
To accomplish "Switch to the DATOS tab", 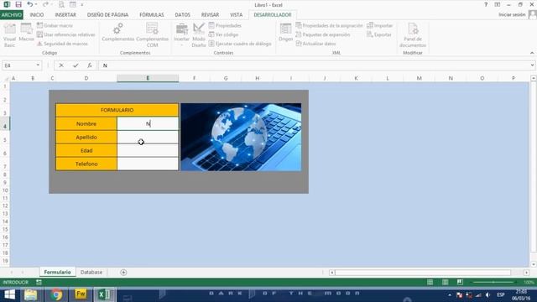I will 183,15.
